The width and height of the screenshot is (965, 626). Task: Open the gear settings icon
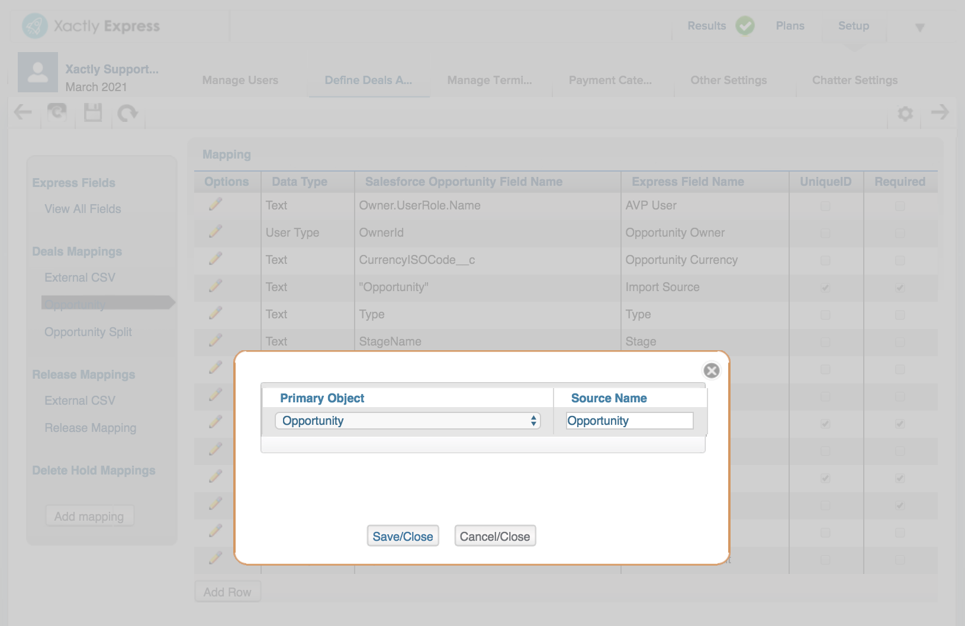pyautogui.click(x=905, y=113)
